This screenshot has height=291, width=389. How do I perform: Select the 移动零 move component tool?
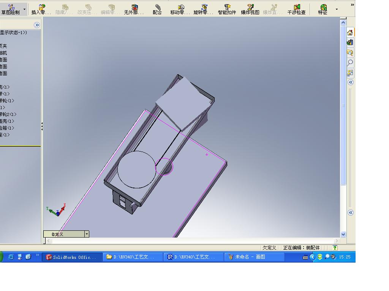[x=180, y=9]
